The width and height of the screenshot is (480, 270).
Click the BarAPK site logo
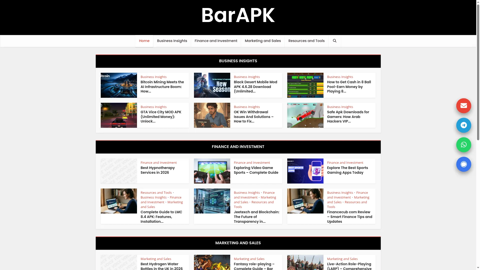click(238, 15)
